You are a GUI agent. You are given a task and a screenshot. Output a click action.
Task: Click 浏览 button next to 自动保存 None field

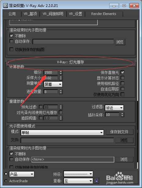click(x=124, y=160)
